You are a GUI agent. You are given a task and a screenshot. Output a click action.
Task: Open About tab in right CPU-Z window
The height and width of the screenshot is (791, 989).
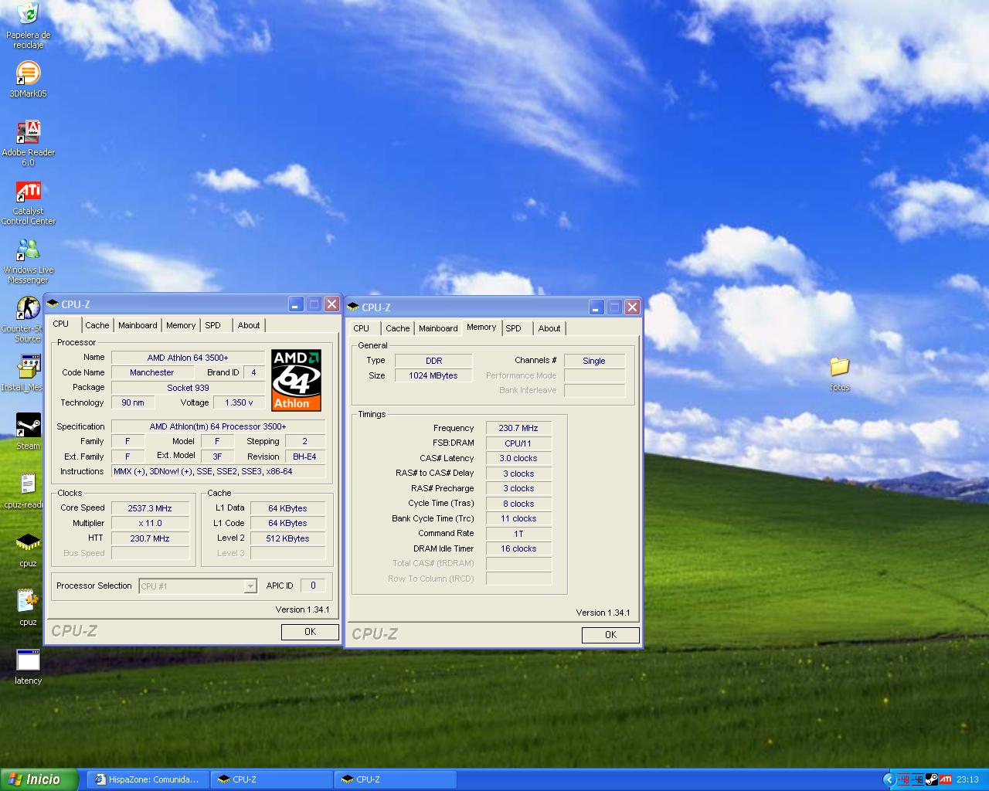[x=549, y=328]
